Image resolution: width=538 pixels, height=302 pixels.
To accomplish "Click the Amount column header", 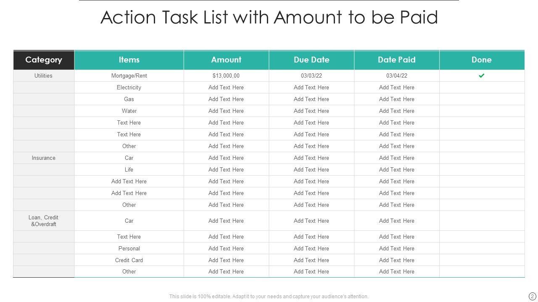I will (226, 60).
